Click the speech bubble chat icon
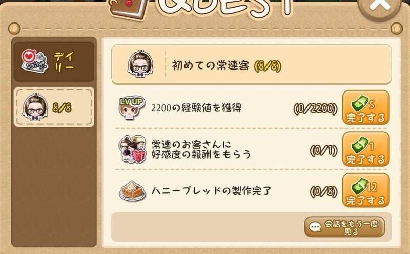Screen dimensions: 410x254 pyautogui.click(x=315, y=227)
